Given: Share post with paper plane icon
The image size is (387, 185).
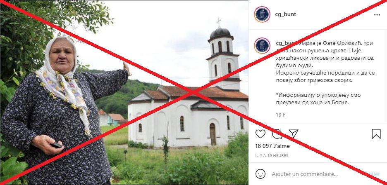Looking at the screenshot, I should (x=294, y=133).
